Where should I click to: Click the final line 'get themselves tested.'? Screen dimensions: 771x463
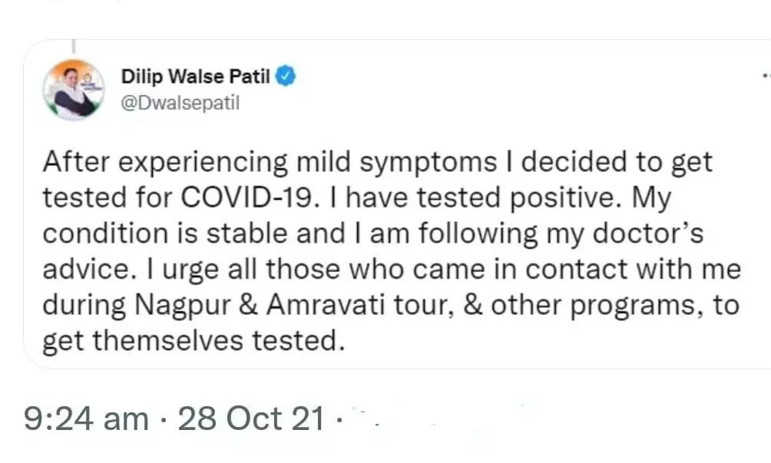(x=190, y=340)
